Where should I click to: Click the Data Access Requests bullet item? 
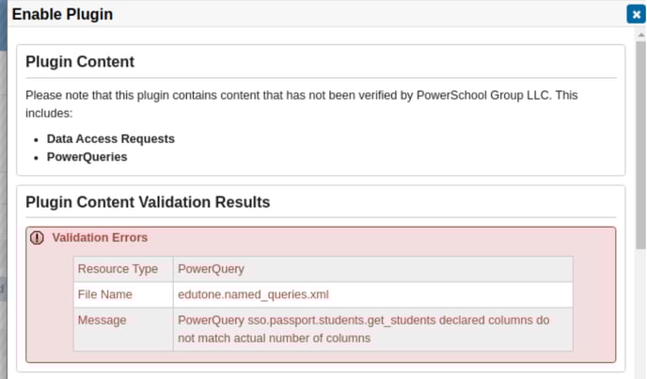(x=110, y=138)
